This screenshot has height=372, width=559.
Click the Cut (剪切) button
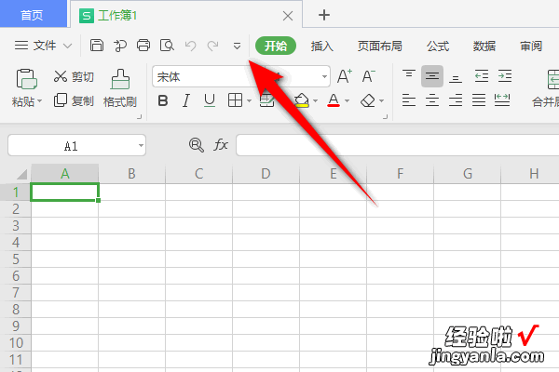[74, 76]
